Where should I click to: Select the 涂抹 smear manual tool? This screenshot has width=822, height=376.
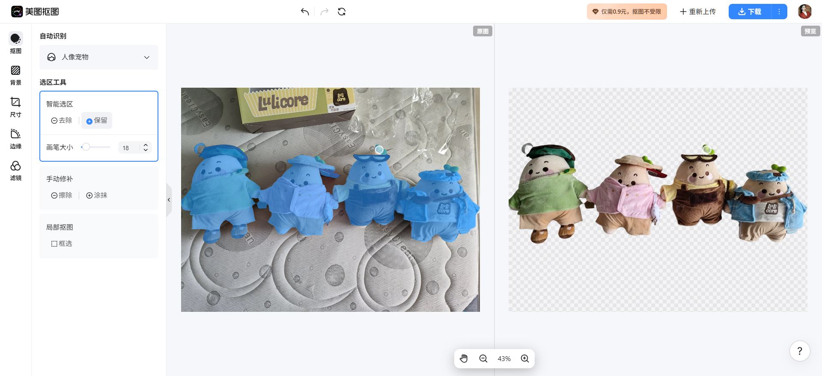pyautogui.click(x=97, y=195)
